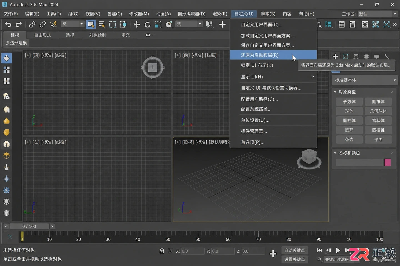Toggle absolute/offset transform type-in mode
This screenshot has width=400, height=266.
[171, 251]
